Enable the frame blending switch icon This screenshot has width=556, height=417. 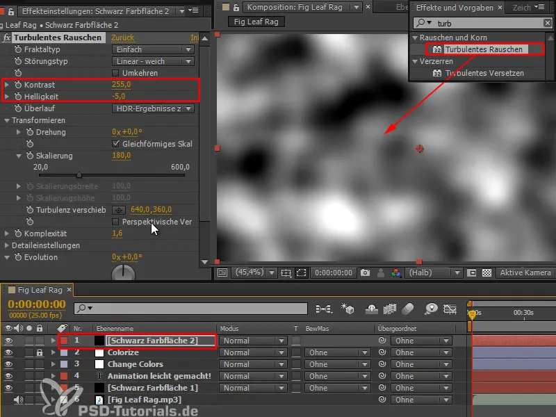389,309
